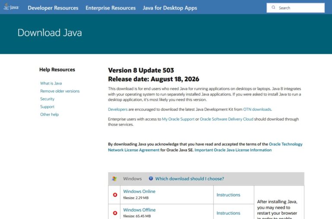332x219 pixels.
Task: Download the Windows Online installer
Action: click(x=139, y=191)
